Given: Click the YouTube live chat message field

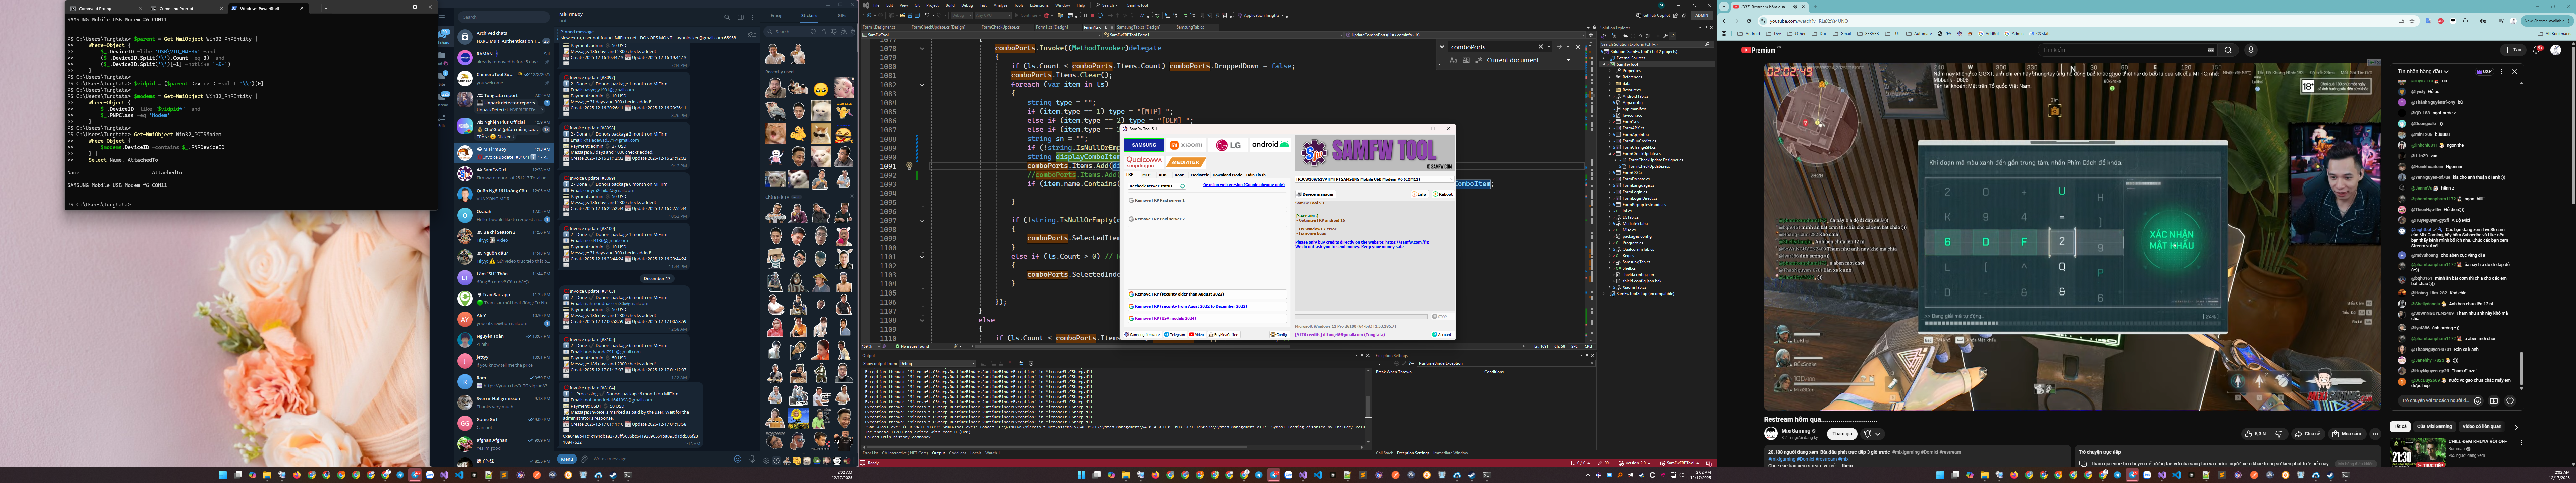Looking at the screenshot, I should (2435, 401).
